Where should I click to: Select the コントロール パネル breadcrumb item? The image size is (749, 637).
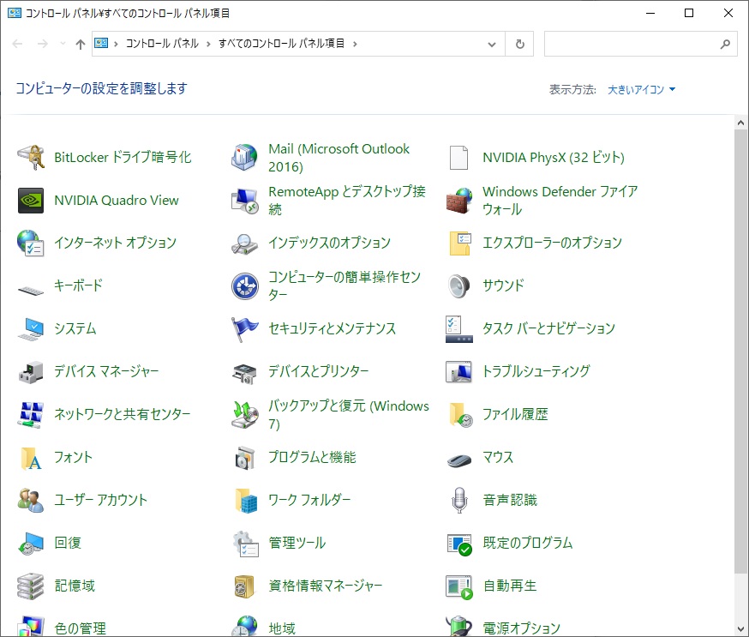point(162,44)
